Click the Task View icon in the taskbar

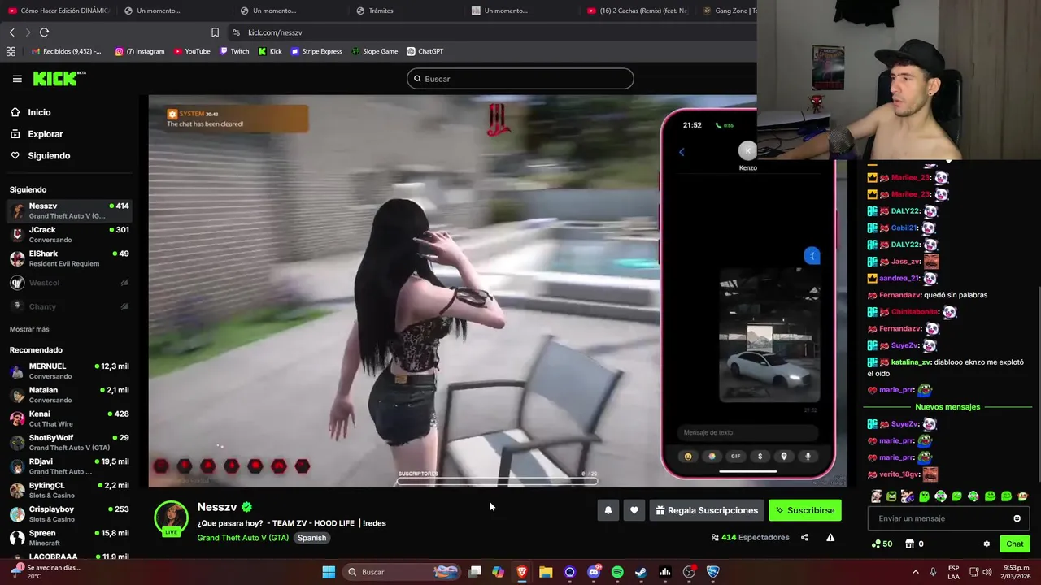click(x=474, y=572)
